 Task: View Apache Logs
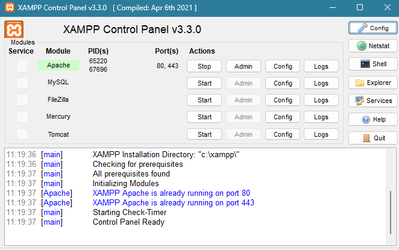tap(321, 66)
